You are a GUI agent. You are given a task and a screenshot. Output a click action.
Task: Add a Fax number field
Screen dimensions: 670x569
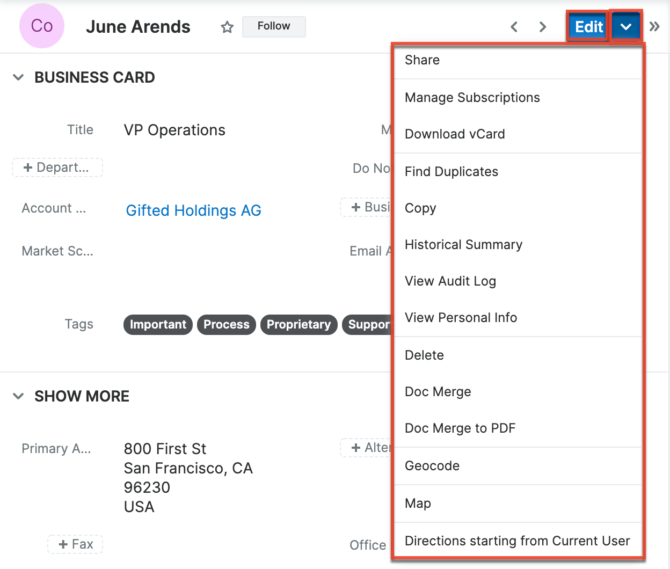point(75,544)
